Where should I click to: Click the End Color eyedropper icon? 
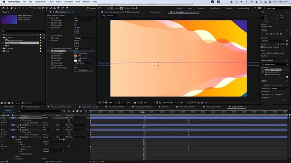[x=80, y=61]
